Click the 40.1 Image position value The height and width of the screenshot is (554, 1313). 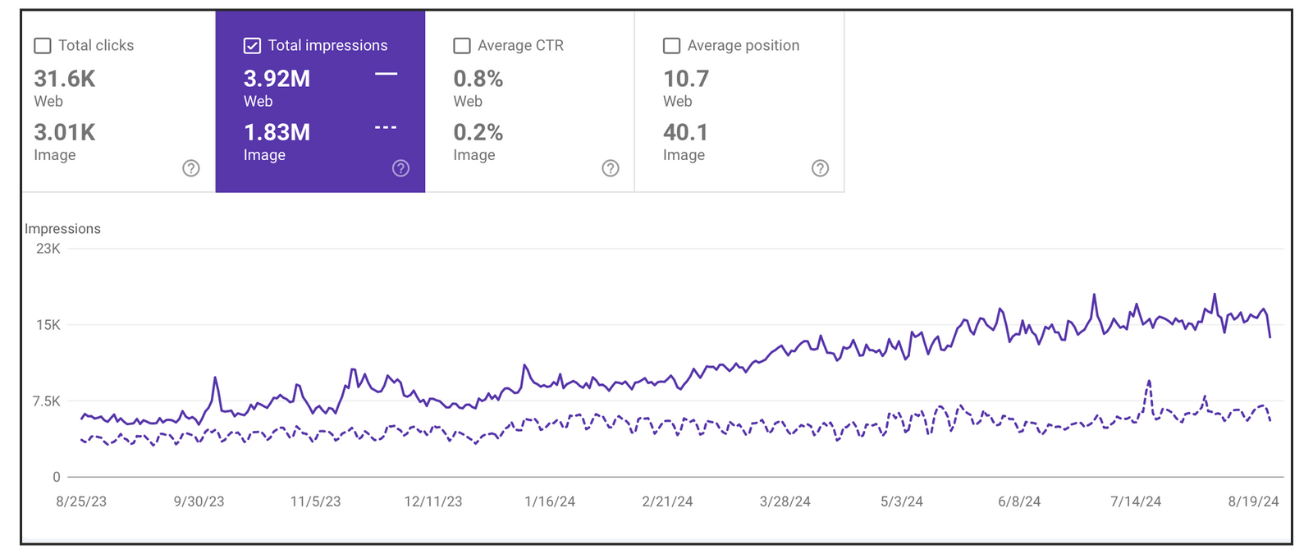click(685, 132)
